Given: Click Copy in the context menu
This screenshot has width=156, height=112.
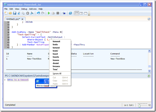Looking at the screenshot, I should click(60, 81).
